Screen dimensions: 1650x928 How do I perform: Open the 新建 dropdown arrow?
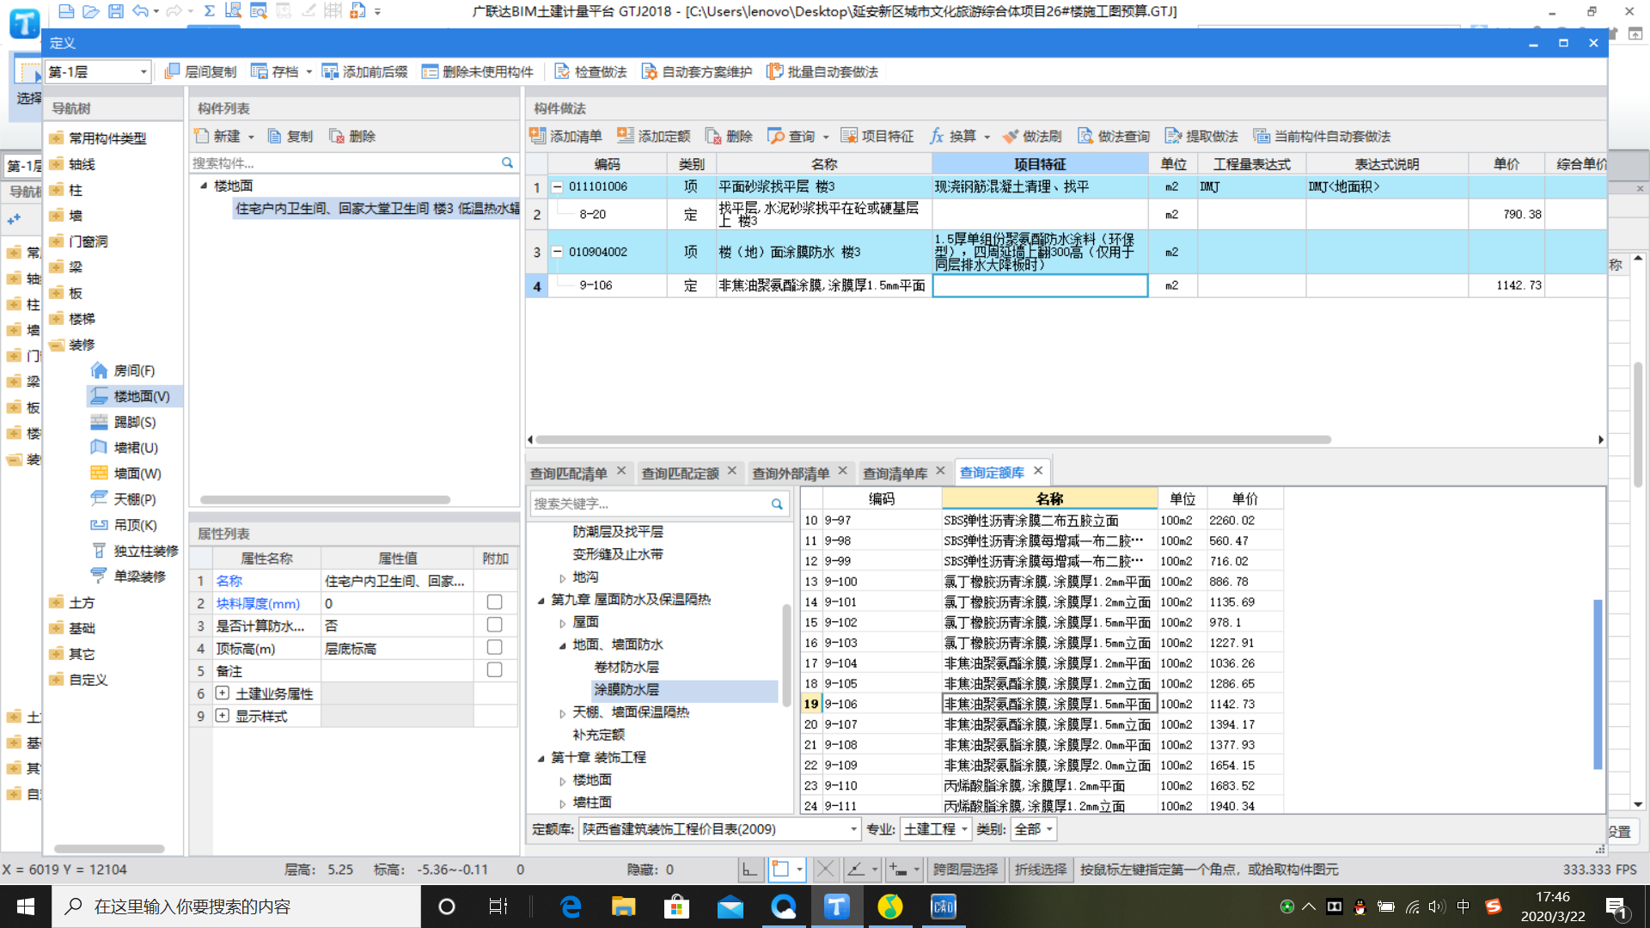coord(251,137)
